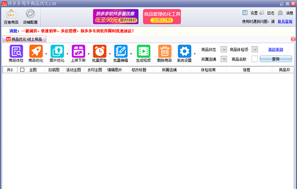
Task: Expand arrow next to 批量编辑
Action: tap(131, 54)
